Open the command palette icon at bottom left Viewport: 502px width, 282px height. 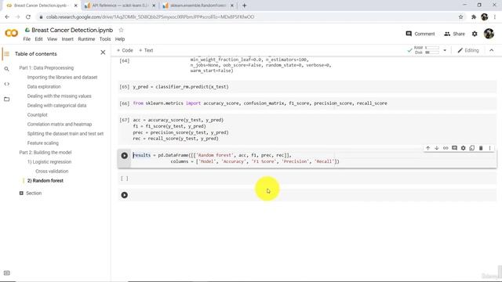(6, 273)
